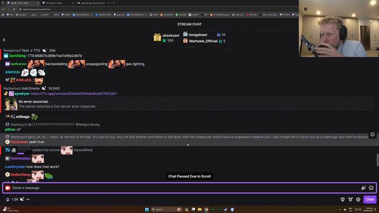Click the error message emote thumbnail
379x213 pixels.
coord(11,104)
